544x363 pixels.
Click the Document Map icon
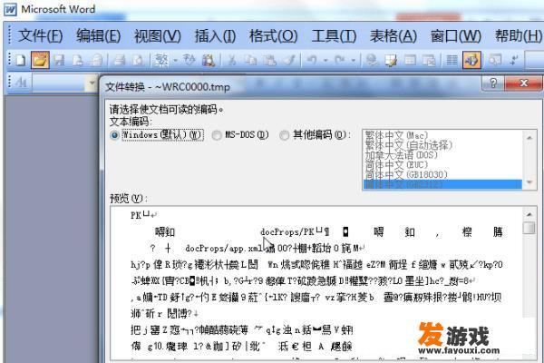pos(495,61)
